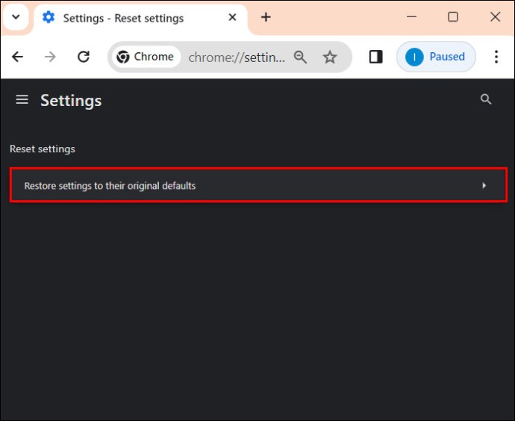This screenshot has width=515, height=421.
Task: Maximize the Chrome window
Action: pos(452,17)
